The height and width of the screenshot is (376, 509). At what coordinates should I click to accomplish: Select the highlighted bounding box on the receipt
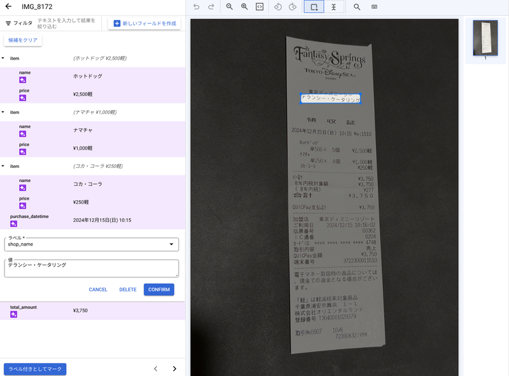tap(330, 99)
